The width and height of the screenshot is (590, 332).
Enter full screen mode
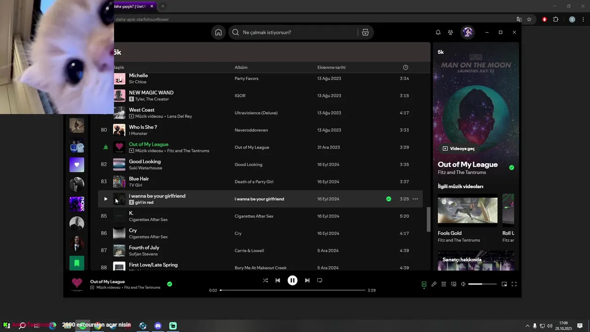pos(514,284)
